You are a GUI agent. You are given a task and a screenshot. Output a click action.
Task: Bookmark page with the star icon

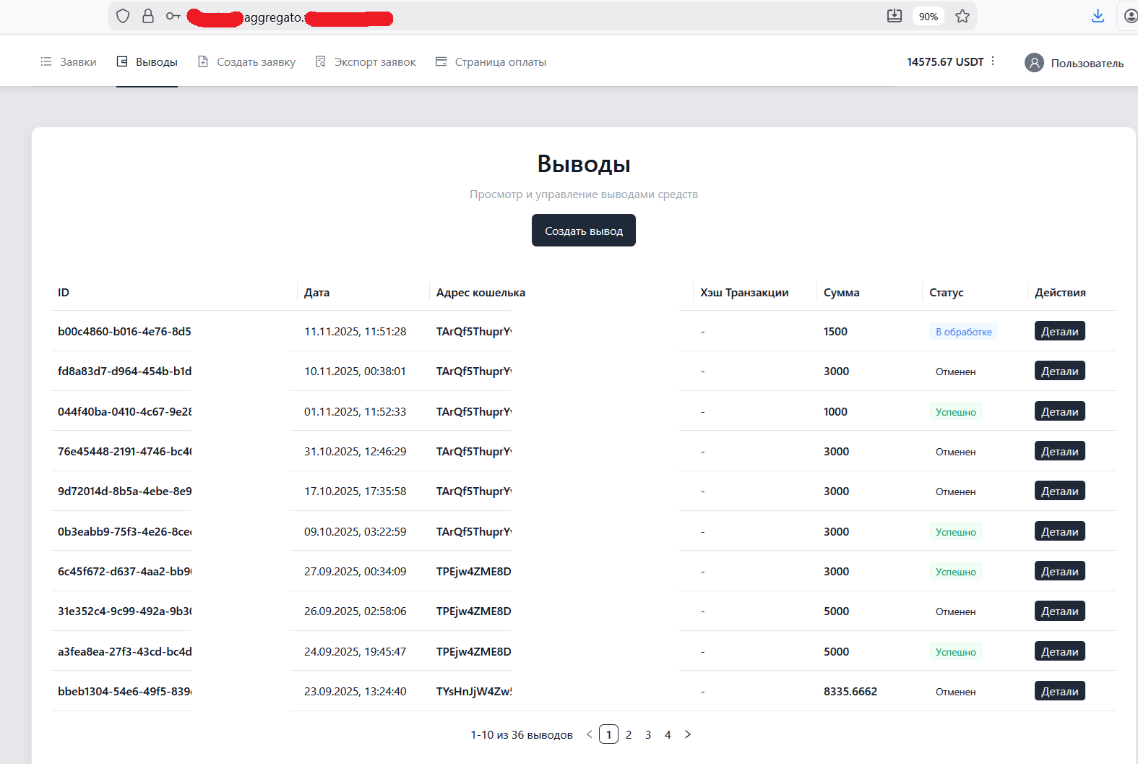[x=962, y=16]
